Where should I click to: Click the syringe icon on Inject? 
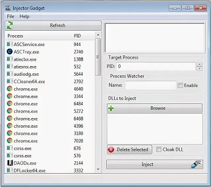tap(196, 164)
